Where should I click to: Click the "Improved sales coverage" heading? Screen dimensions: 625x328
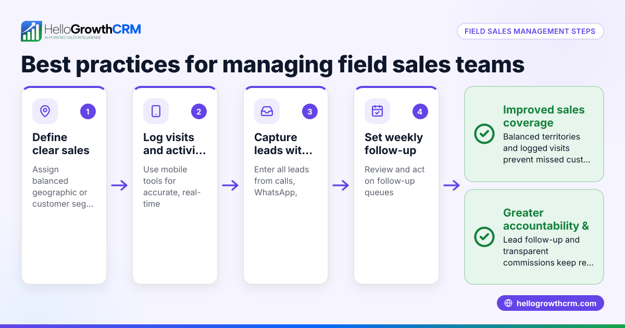(x=544, y=117)
